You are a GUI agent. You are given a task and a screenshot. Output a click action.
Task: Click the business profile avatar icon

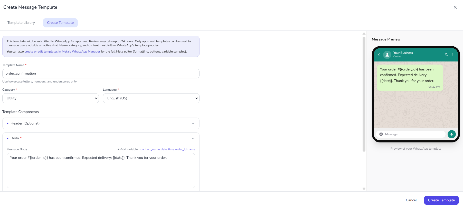(x=387, y=55)
